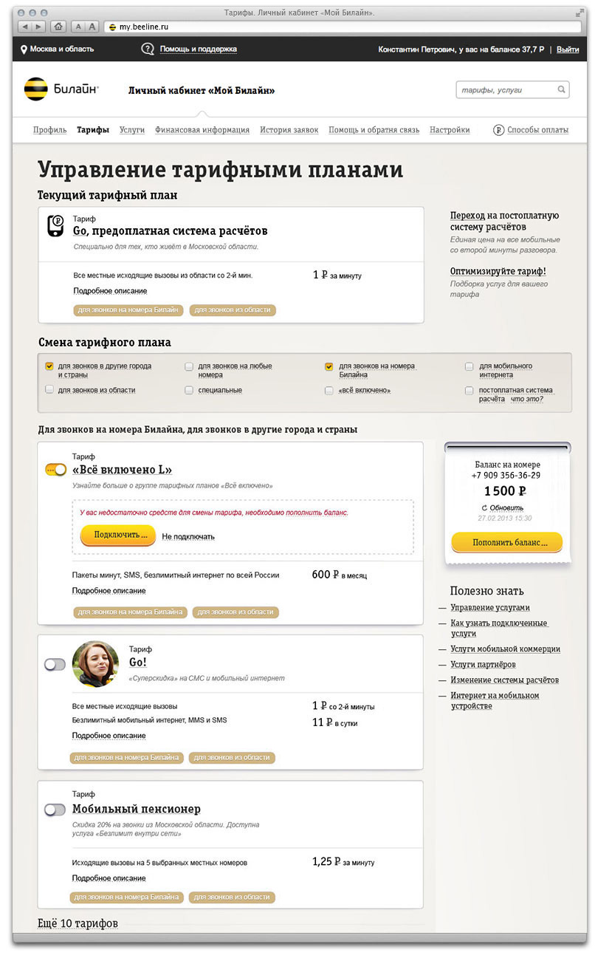Open the Услуги navigation tab
The width and height of the screenshot is (595, 958).
pyautogui.click(x=132, y=130)
